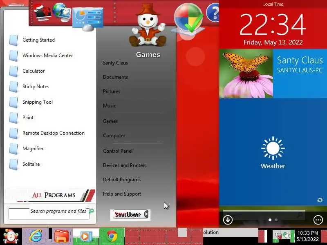Open the control panel gadget icon
Screen dimensions: 327x245
click(x=88, y=19)
